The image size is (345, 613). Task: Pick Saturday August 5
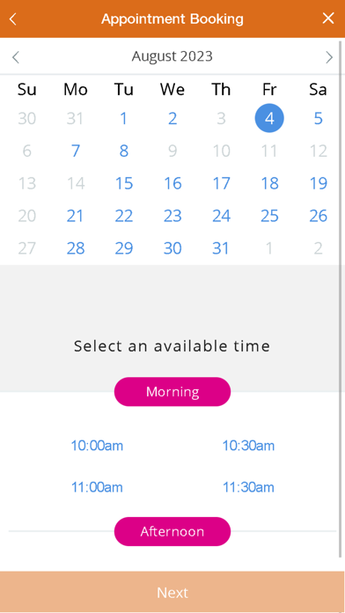pos(318,118)
